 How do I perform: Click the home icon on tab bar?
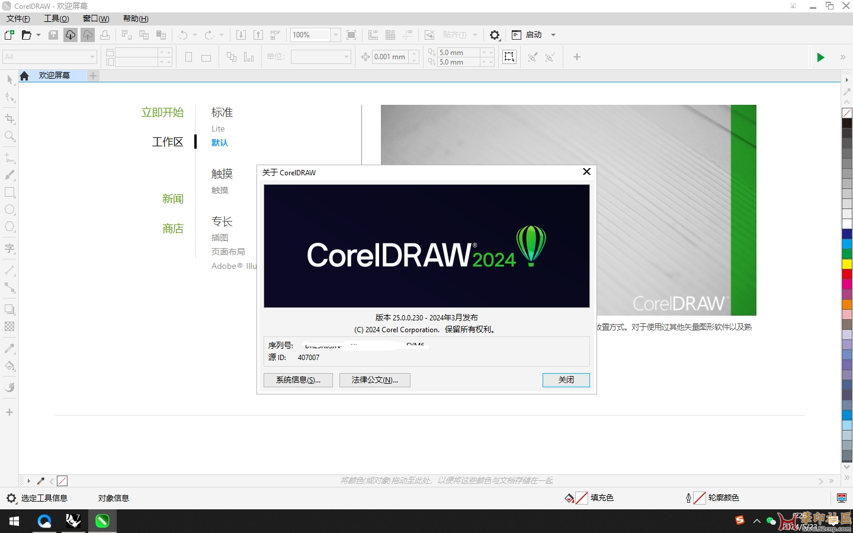pos(24,76)
